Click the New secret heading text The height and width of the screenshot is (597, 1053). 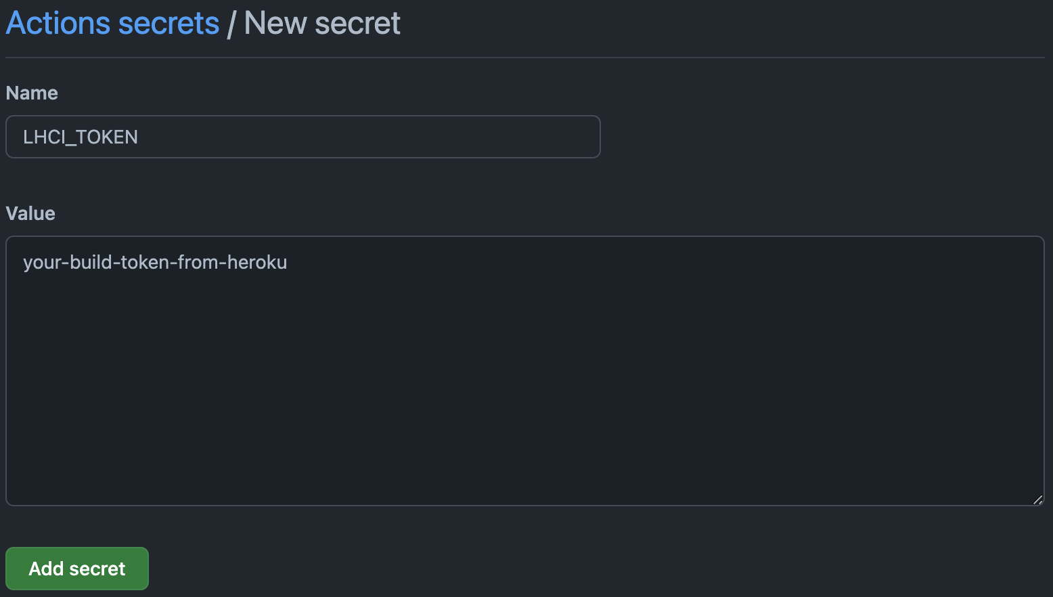point(322,24)
